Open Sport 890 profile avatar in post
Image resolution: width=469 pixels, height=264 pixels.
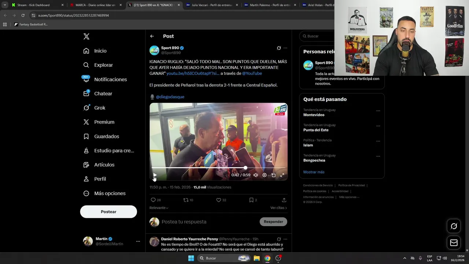[x=154, y=50]
